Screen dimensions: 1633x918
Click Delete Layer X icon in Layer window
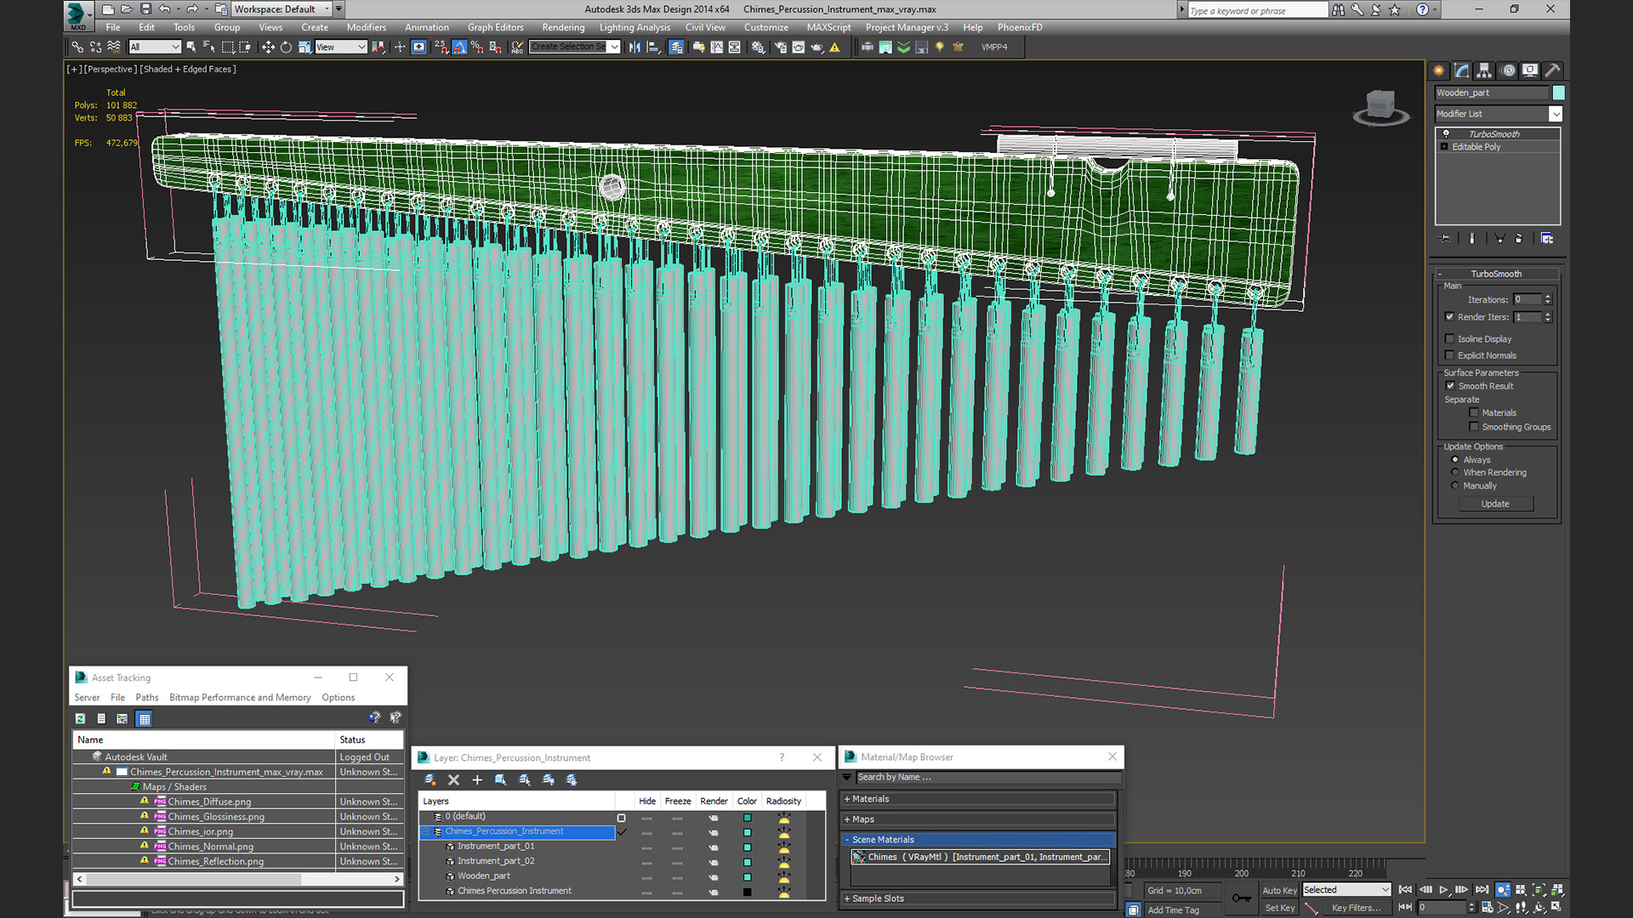coord(453,779)
